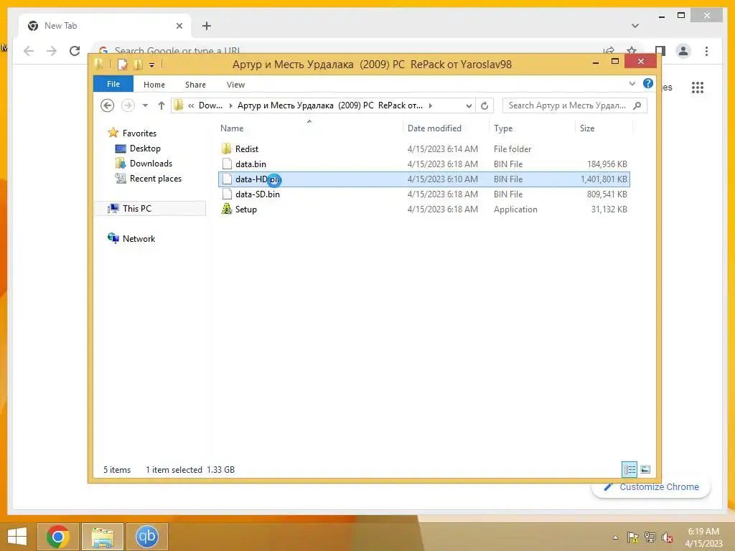The image size is (735, 551).
Task: Open Explorer Help question mark
Action: tap(648, 83)
